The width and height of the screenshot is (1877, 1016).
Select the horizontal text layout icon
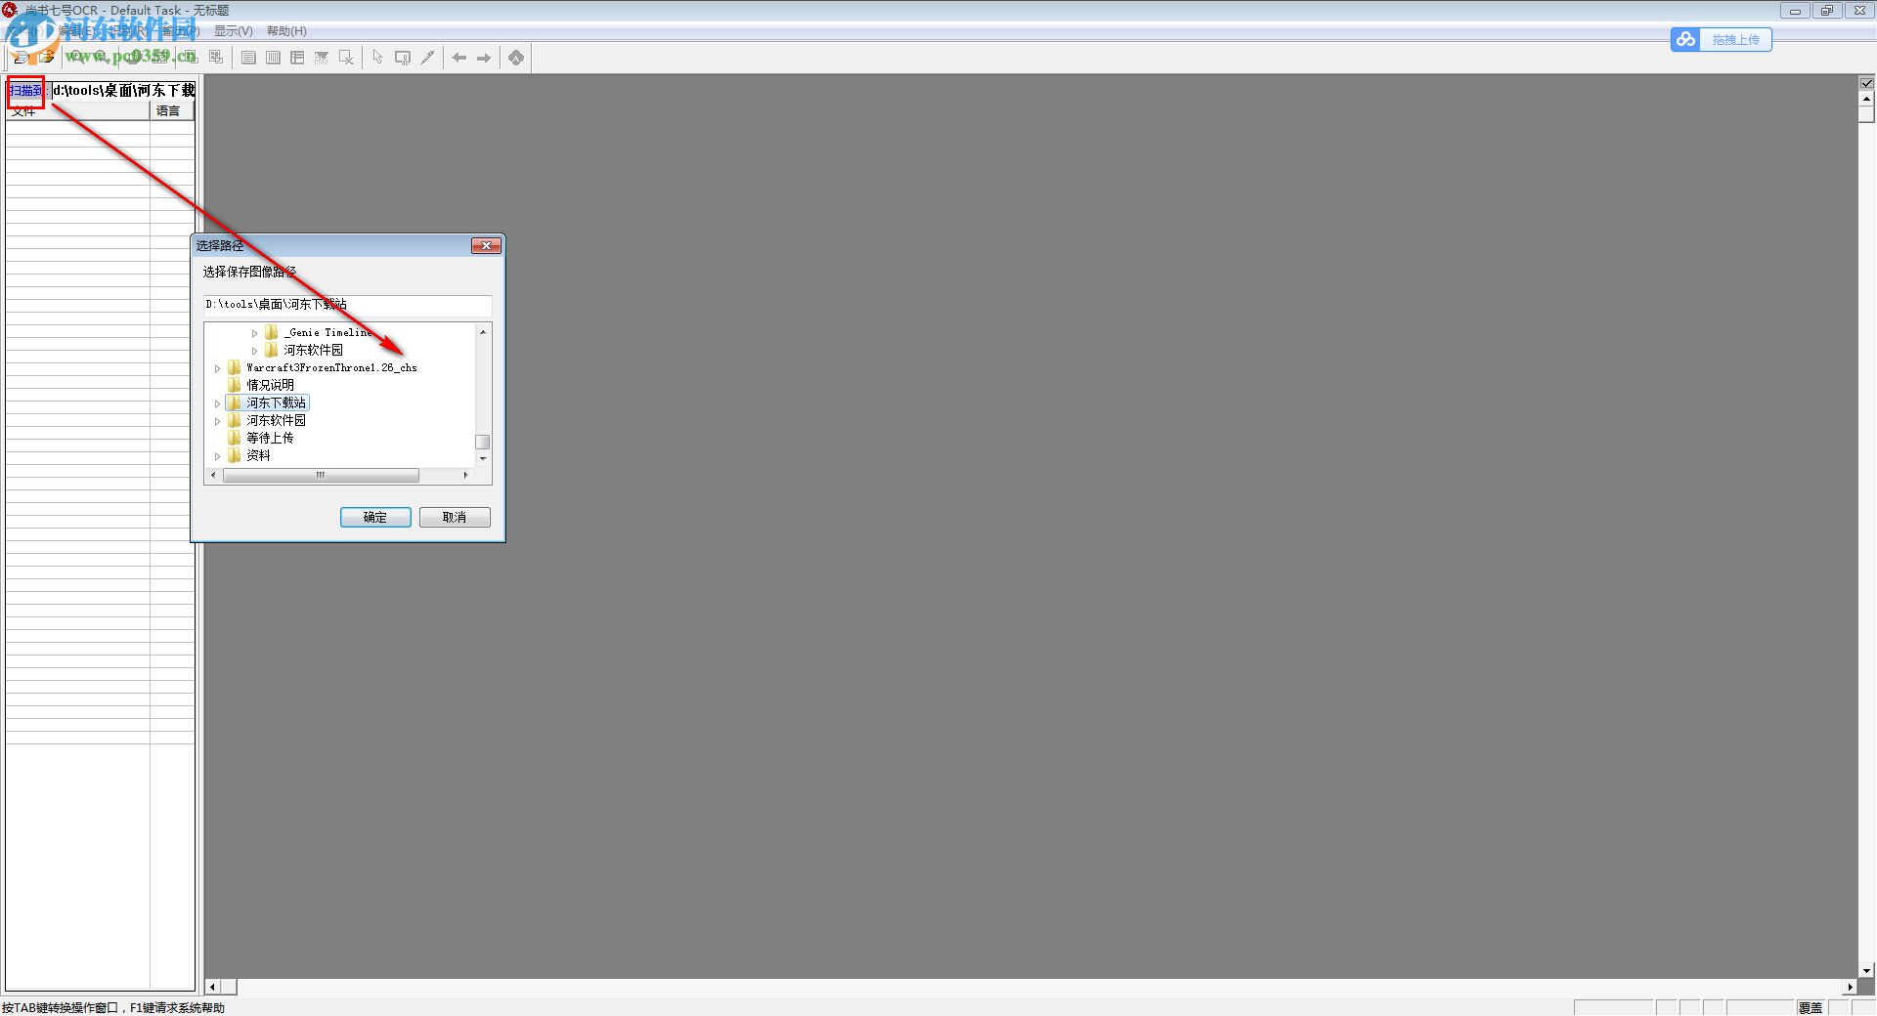click(x=248, y=58)
